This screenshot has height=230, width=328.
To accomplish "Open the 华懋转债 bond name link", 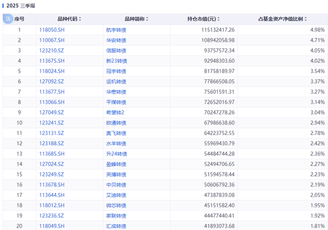I will (116, 92).
